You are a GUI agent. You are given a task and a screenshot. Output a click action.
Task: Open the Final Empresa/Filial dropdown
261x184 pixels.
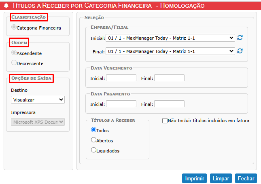point(170,51)
